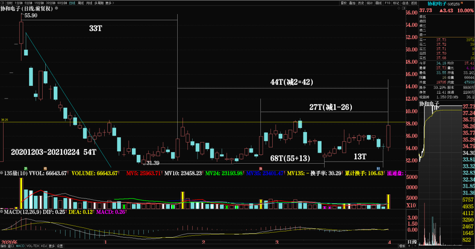
Task: Select the 1分钟 period
Action: click(19, 3)
